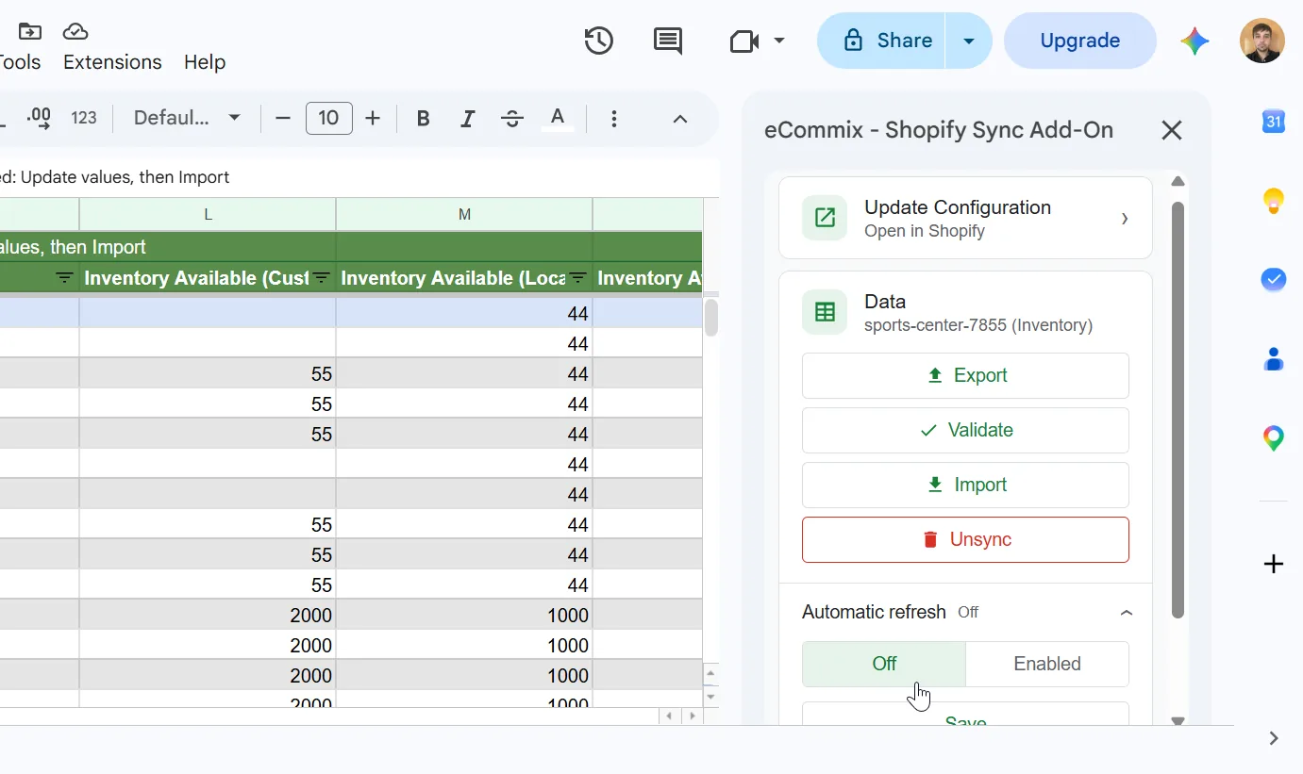
Task: Open the Tools menu
Action: pyautogui.click(x=19, y=62)
